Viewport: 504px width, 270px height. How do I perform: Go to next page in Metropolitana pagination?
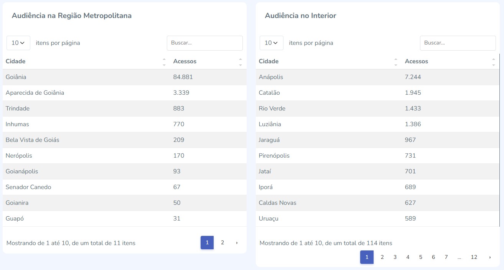click(237, 243)
